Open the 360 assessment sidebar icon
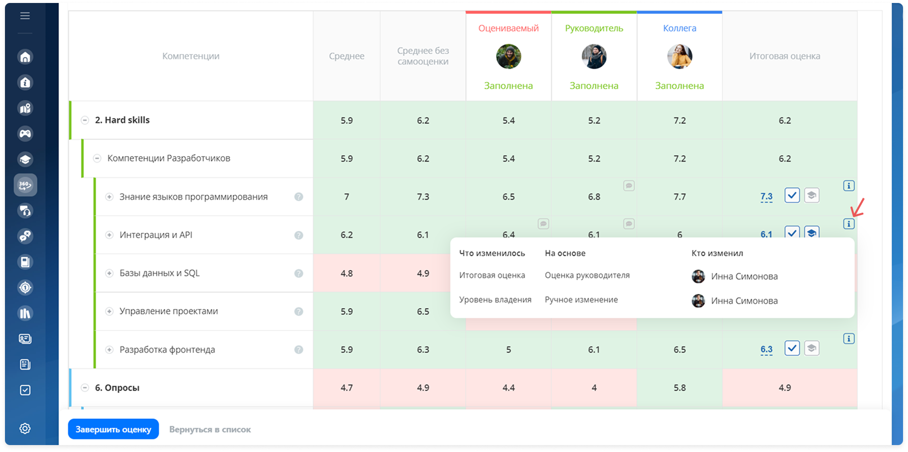908x452 pixels. [25, 185]
